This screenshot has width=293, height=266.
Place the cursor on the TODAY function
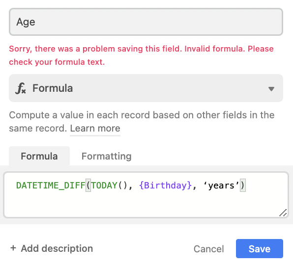pyautogui.click(x=104, y=186)
